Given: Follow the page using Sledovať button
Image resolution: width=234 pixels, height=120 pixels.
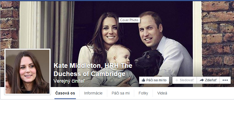Looking at the screenshot, I should coord(185,80).
